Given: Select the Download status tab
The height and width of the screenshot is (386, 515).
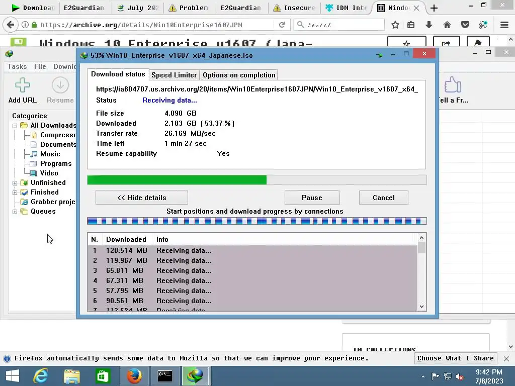Looking at the screenshot, I should [x=118, y=74].
